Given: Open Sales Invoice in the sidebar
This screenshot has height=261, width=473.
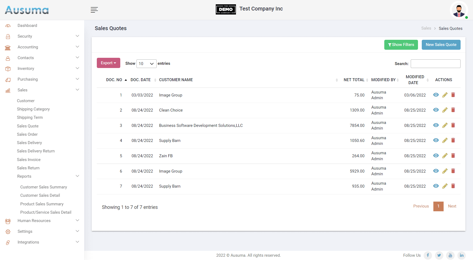Looking at the screenshot, I should (x=29, y=160).
